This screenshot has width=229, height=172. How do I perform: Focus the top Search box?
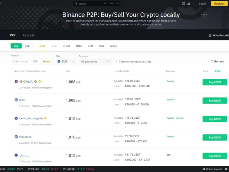[97, 3]
